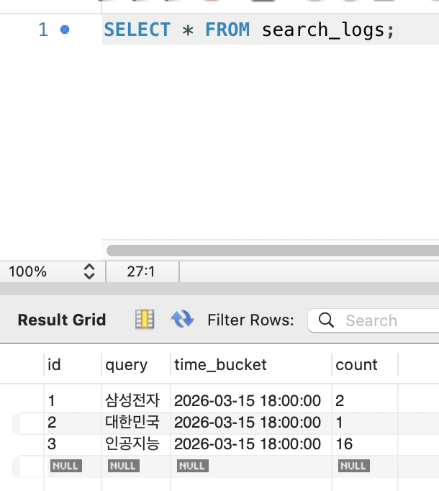Click the count column header
Image resolution: width=439 pixels, height=491 pixels.
[x=356, y=365]
